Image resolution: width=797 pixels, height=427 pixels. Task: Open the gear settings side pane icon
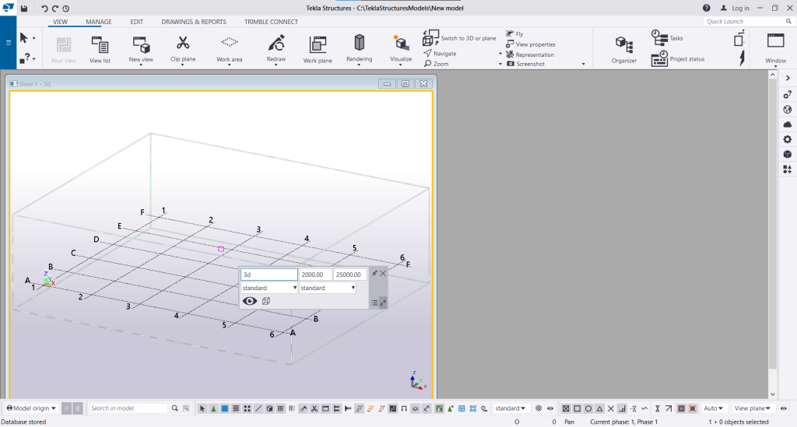[788, 140]
